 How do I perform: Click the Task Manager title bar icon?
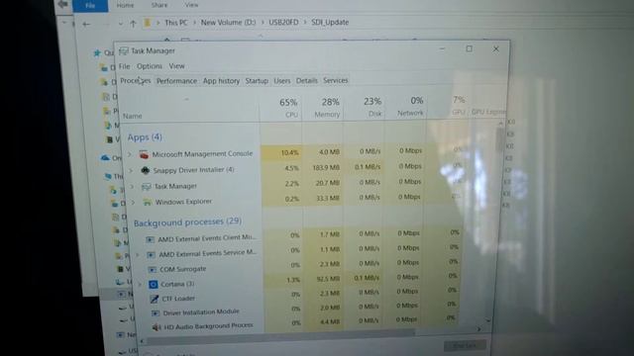pos(124,50)
